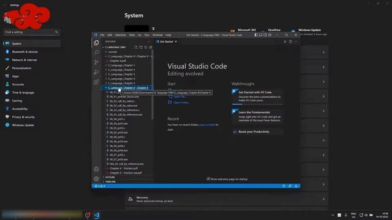Open the Manage gear in VS Code
Viewport: 392px width, 220px height.
[96, 178]
